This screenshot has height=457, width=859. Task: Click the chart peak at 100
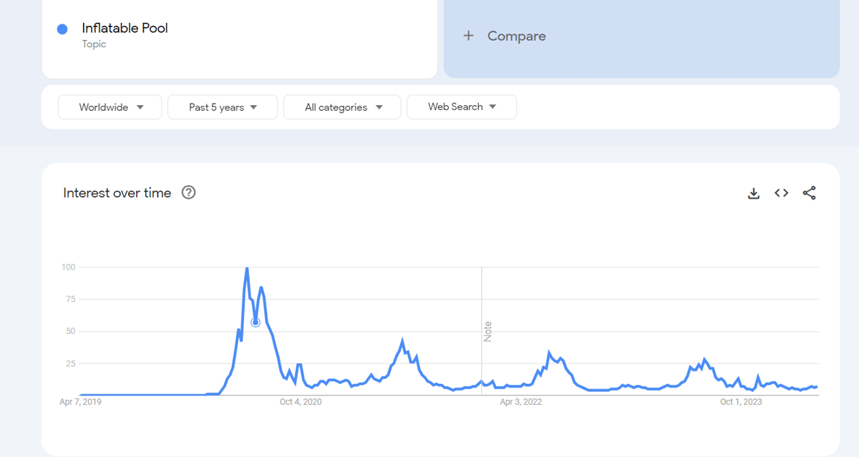247,268
